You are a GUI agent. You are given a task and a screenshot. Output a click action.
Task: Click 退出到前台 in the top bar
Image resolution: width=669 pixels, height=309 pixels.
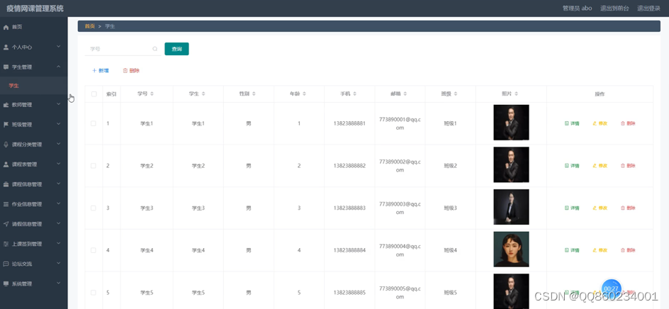[614, 8]
